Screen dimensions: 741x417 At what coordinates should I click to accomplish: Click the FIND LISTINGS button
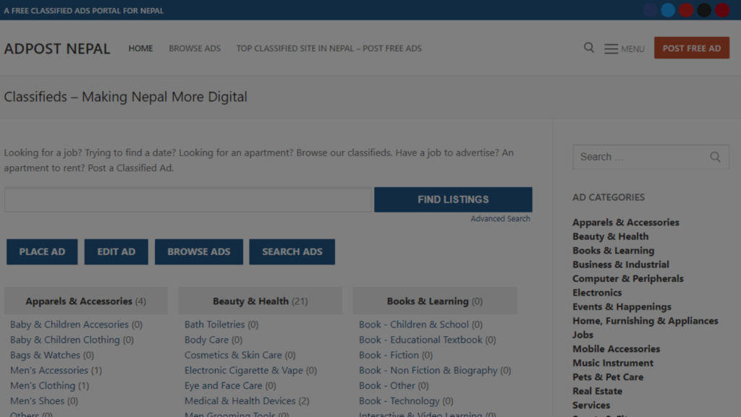[453, 199]
